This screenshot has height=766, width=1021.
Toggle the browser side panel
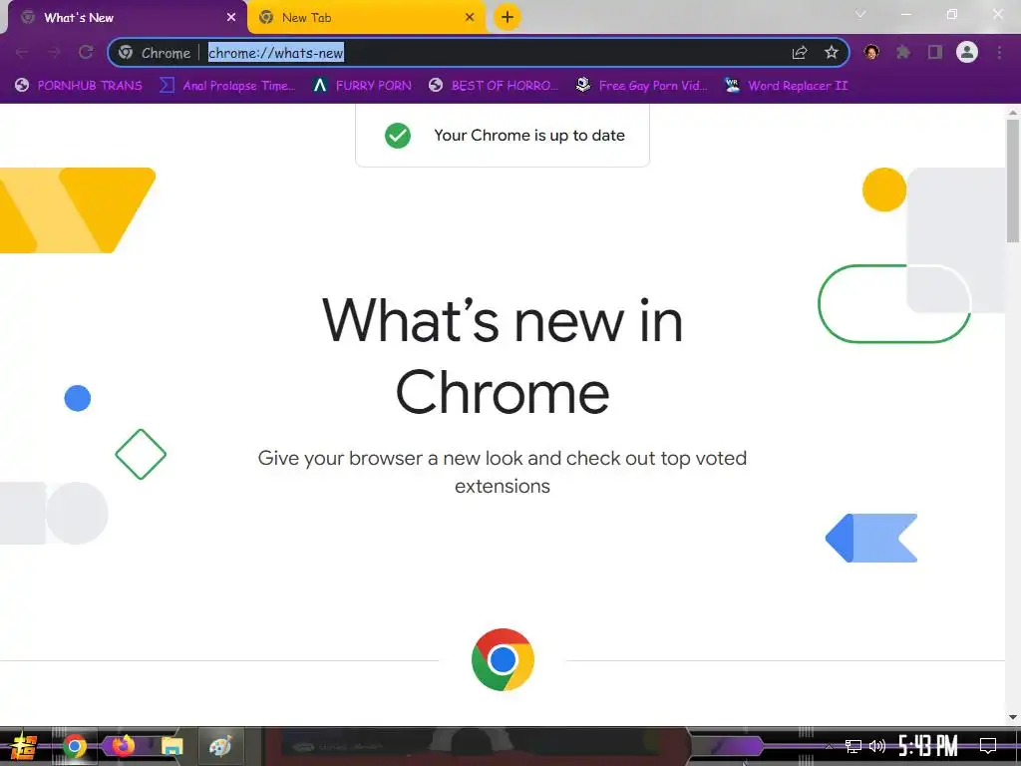(x=935, y=52)
